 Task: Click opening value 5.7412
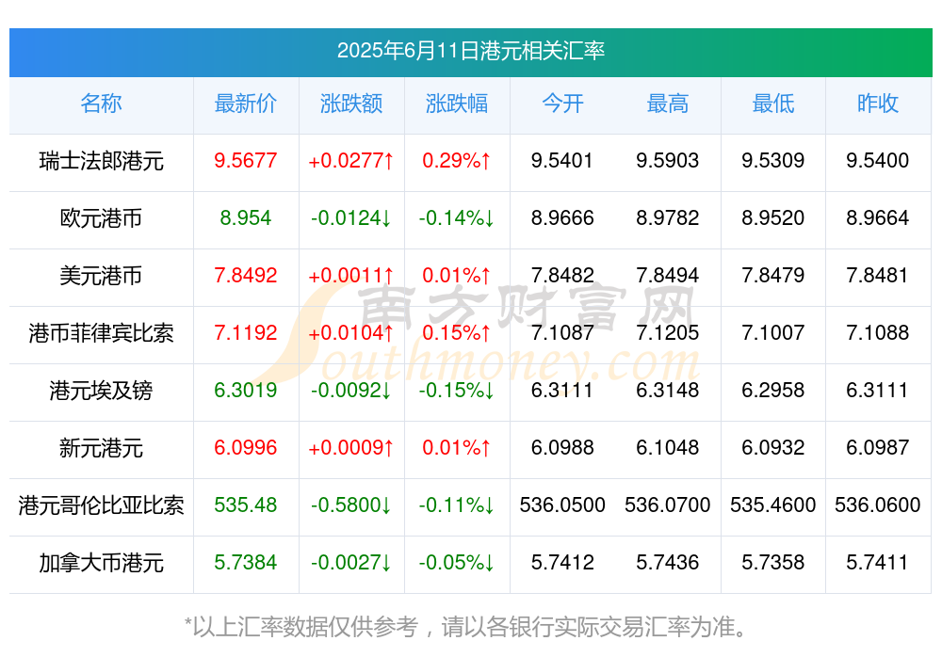click(x=562, y=562)
